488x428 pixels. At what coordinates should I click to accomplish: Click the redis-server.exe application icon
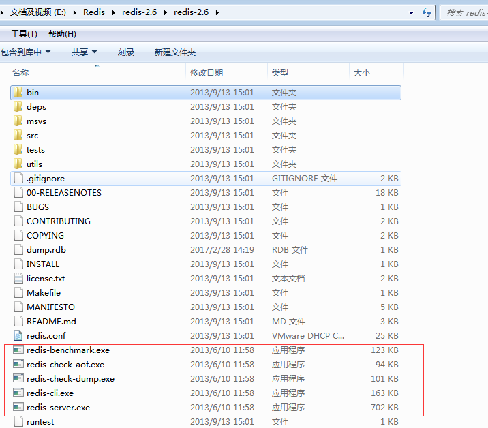click(x=18, y=407)
